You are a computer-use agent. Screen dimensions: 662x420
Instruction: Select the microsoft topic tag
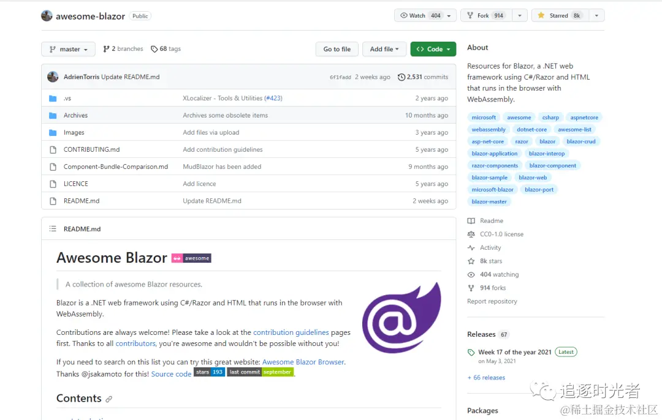tap(484, 118)
